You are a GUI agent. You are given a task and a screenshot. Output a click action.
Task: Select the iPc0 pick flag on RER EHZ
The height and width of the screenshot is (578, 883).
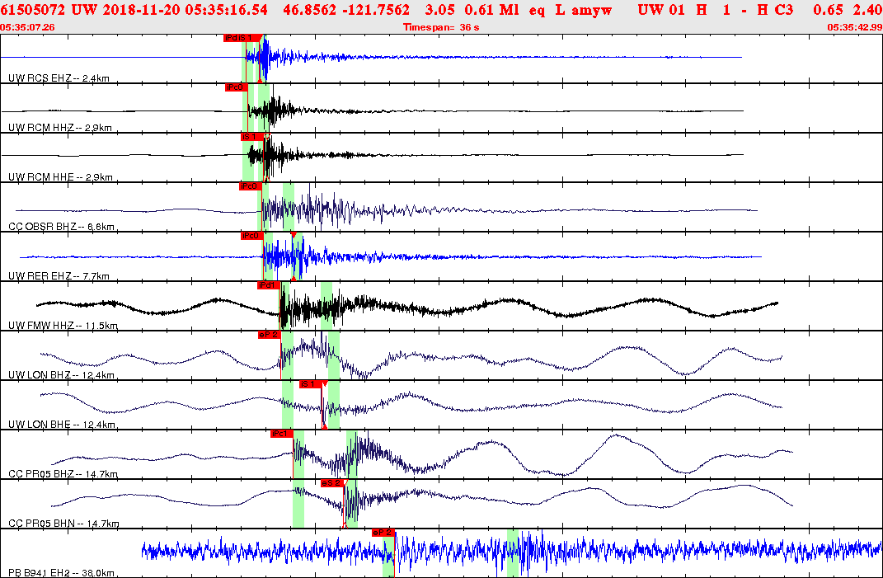(x=251, y=237)
